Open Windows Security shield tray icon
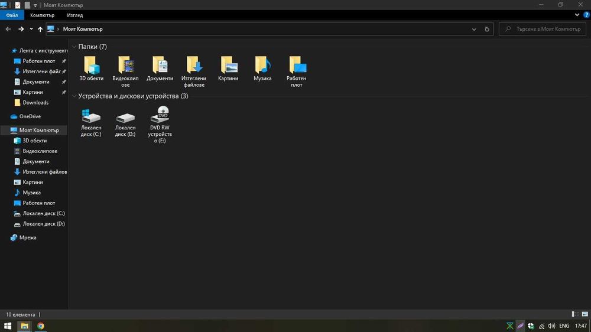Screen dimensions: 591x332 [x=531, y=326]
